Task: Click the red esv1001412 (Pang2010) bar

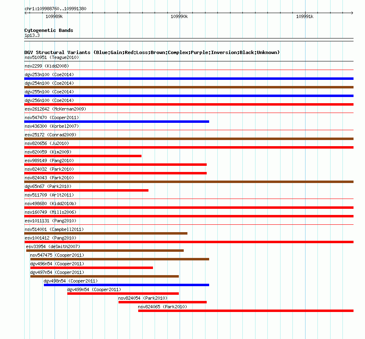Action: [x=189, y=242]
